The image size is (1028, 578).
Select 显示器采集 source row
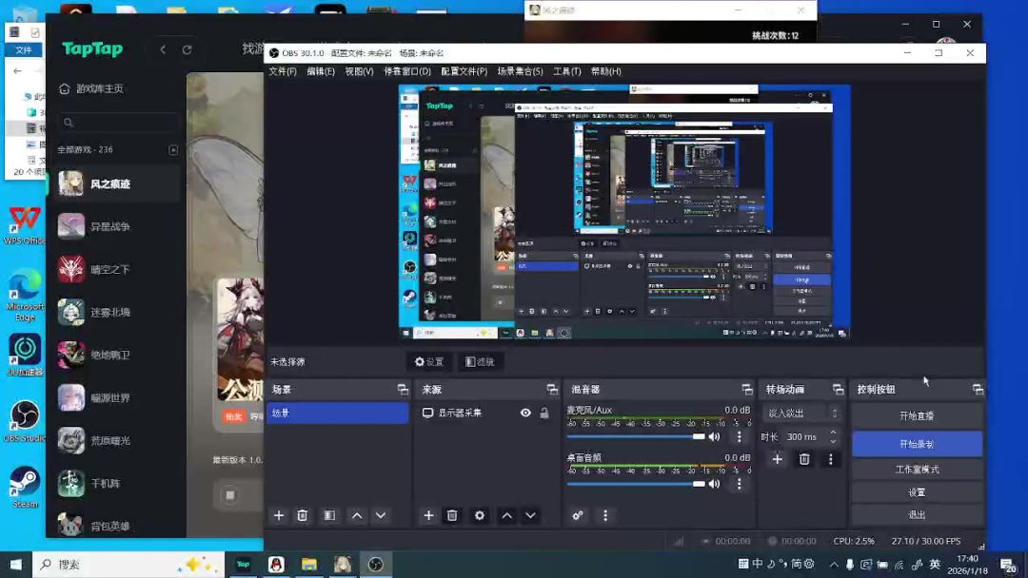tap(486, 413)
